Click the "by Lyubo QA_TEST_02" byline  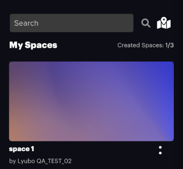point(40,161)
